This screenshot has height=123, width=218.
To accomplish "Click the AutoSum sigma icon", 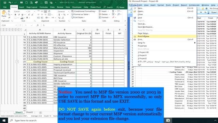I will (113, 11).
